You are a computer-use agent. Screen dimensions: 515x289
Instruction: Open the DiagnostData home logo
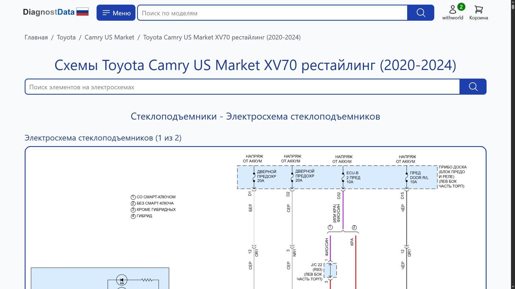click(x=49, y=12)
